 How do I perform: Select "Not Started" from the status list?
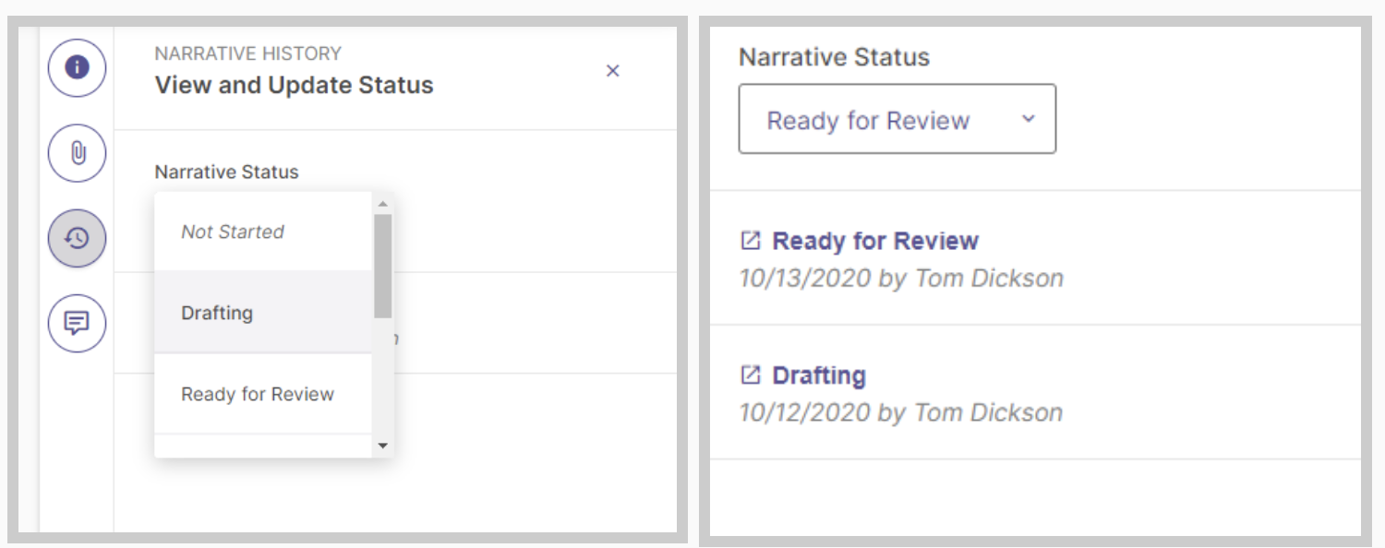coord(233,232)
